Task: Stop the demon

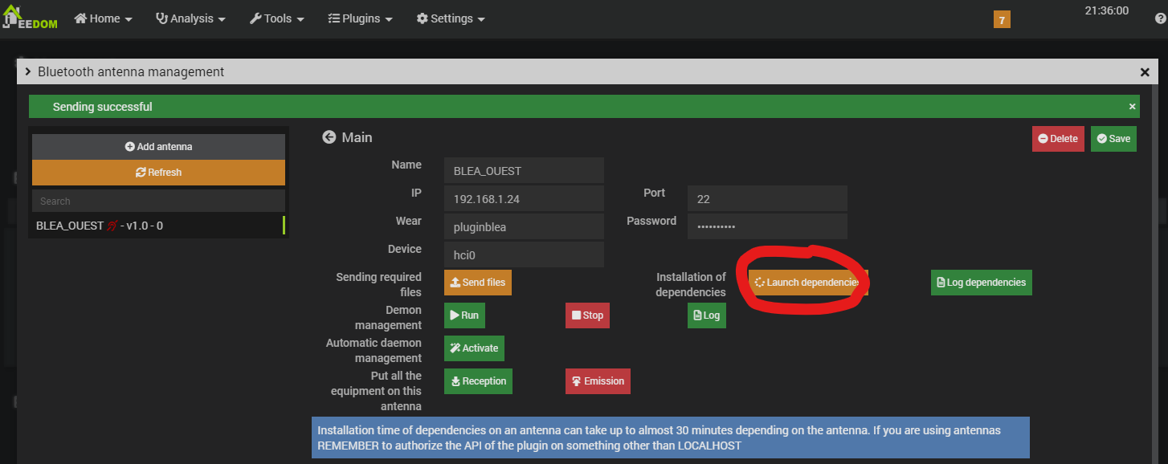Action: tap(587, 315)
